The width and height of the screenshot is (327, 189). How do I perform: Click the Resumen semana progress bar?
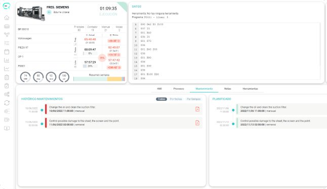pyautogui.click(x=99, y=79)
